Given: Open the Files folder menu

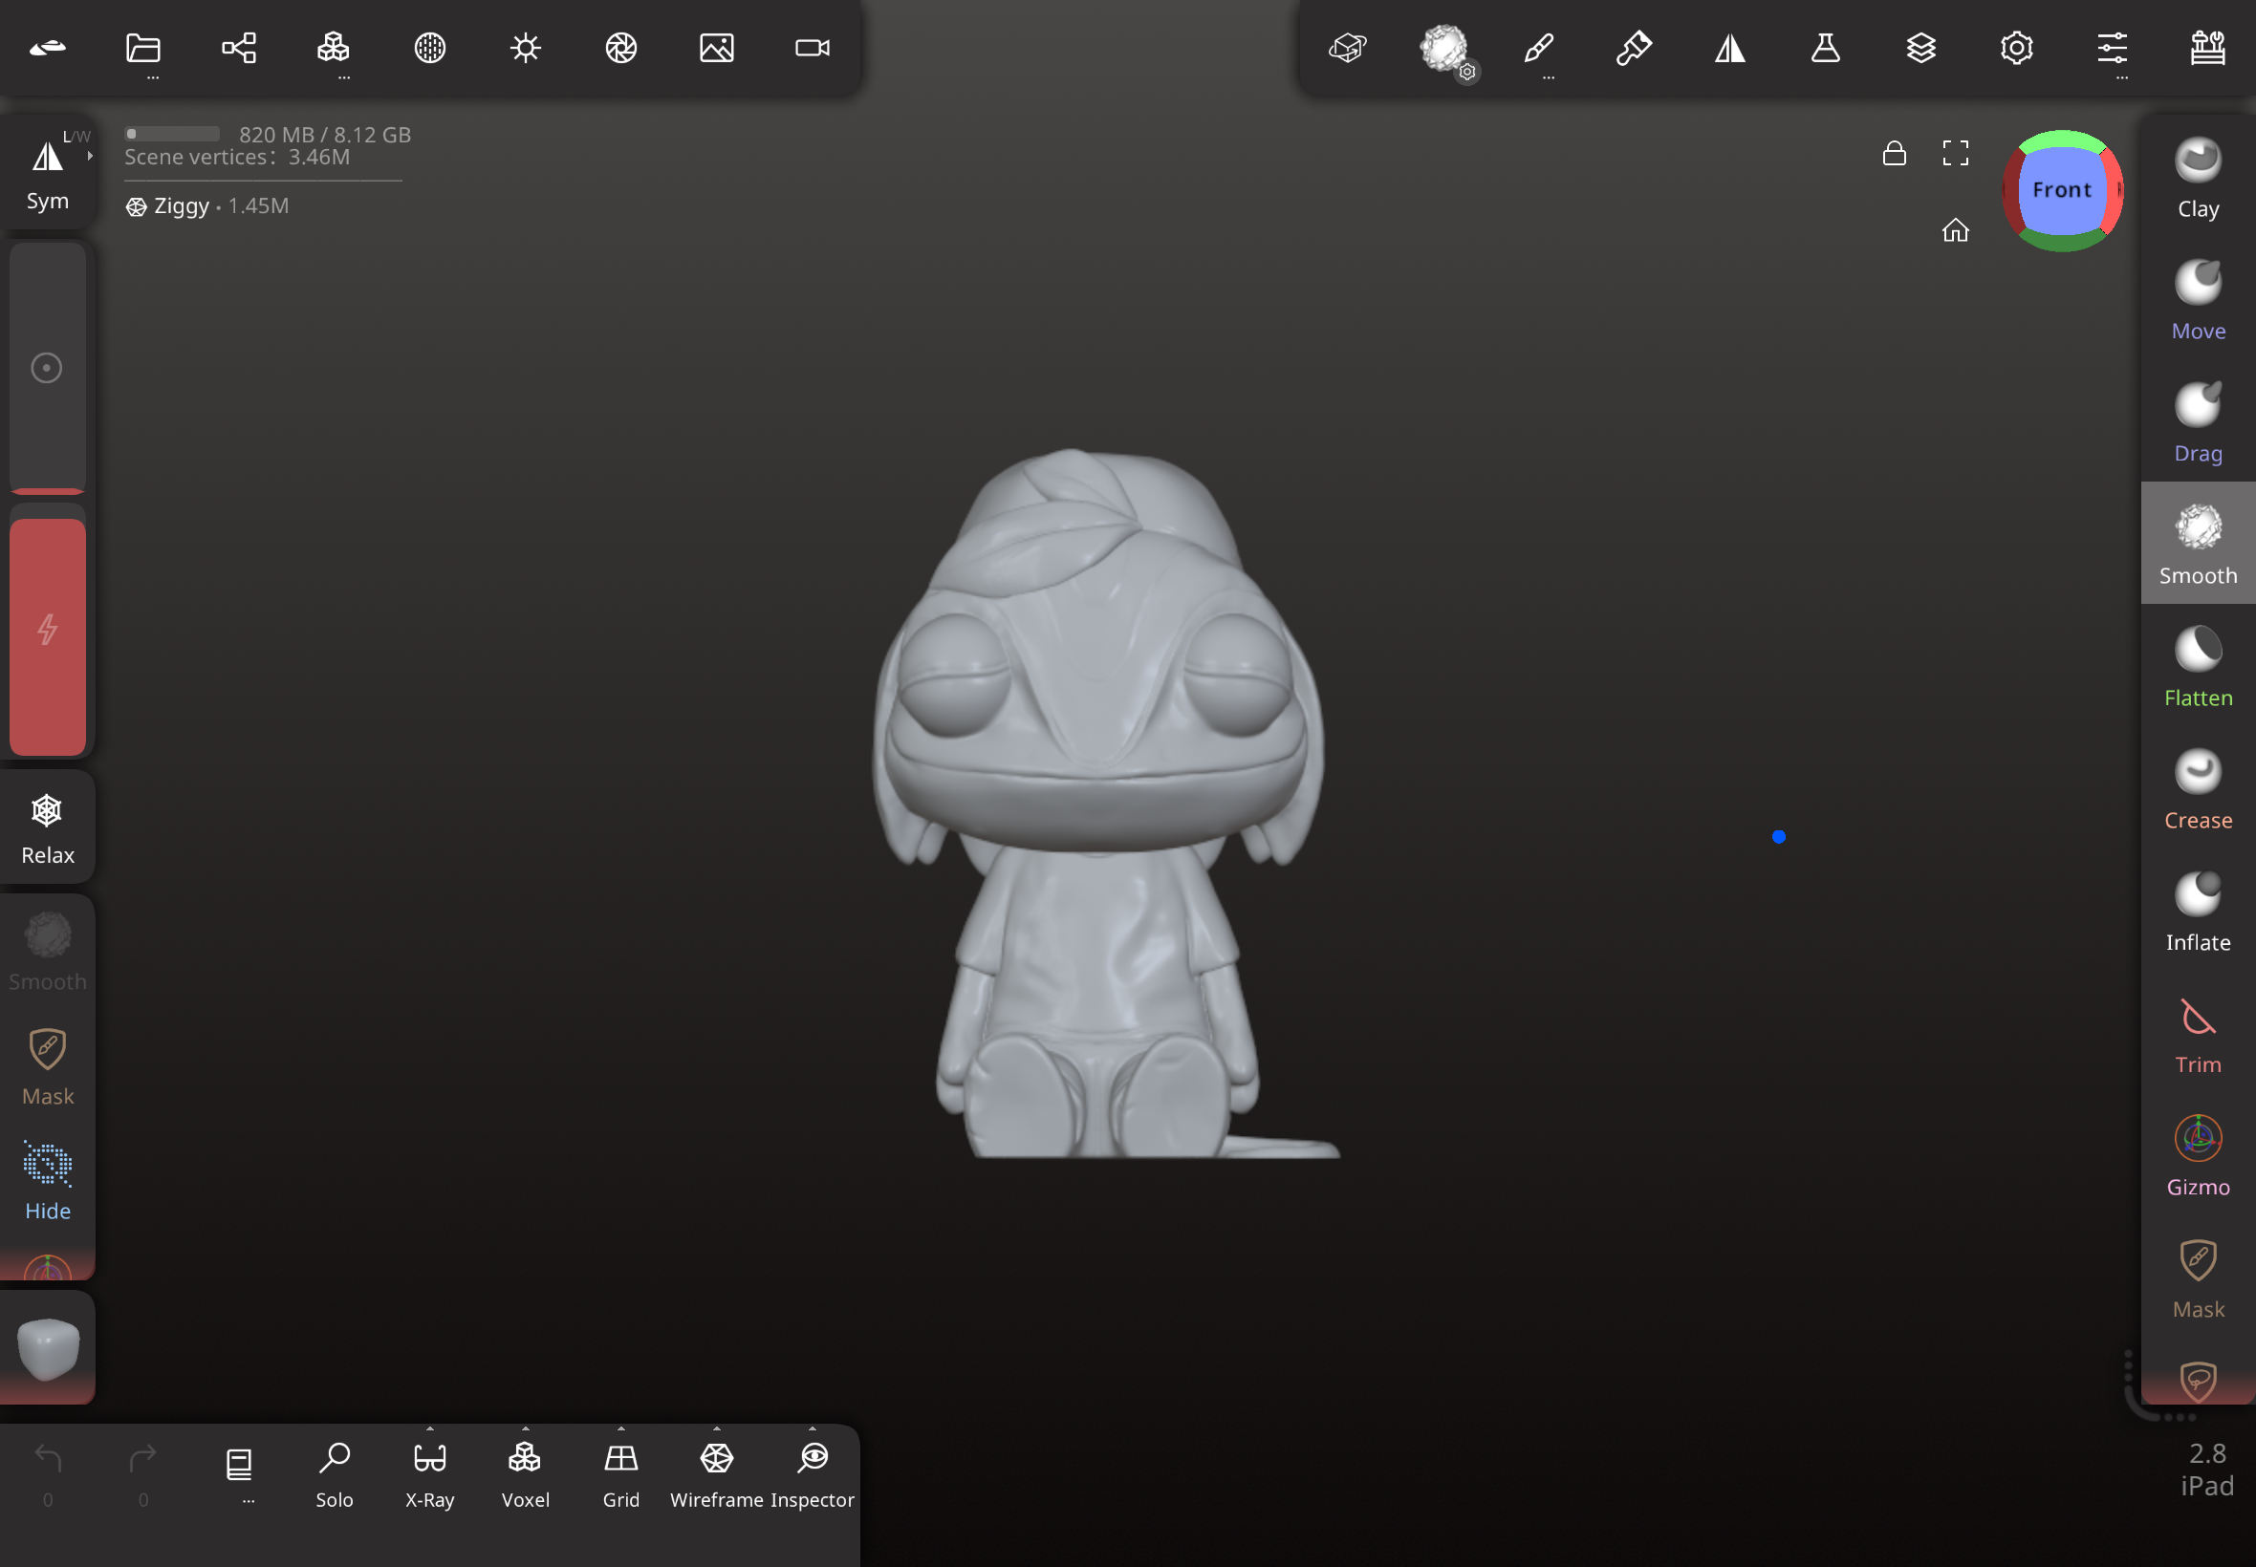Looking at the screenshot, I should point(143,48).
